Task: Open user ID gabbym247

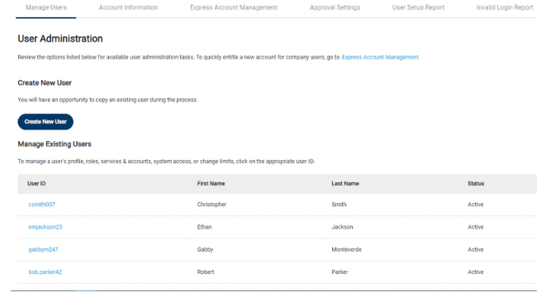Action: point(43,249)
